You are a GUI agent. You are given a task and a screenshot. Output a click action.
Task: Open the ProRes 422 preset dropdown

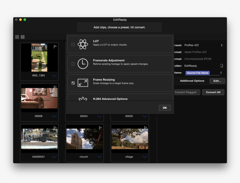pyautogui.click(x=222, y=45)
